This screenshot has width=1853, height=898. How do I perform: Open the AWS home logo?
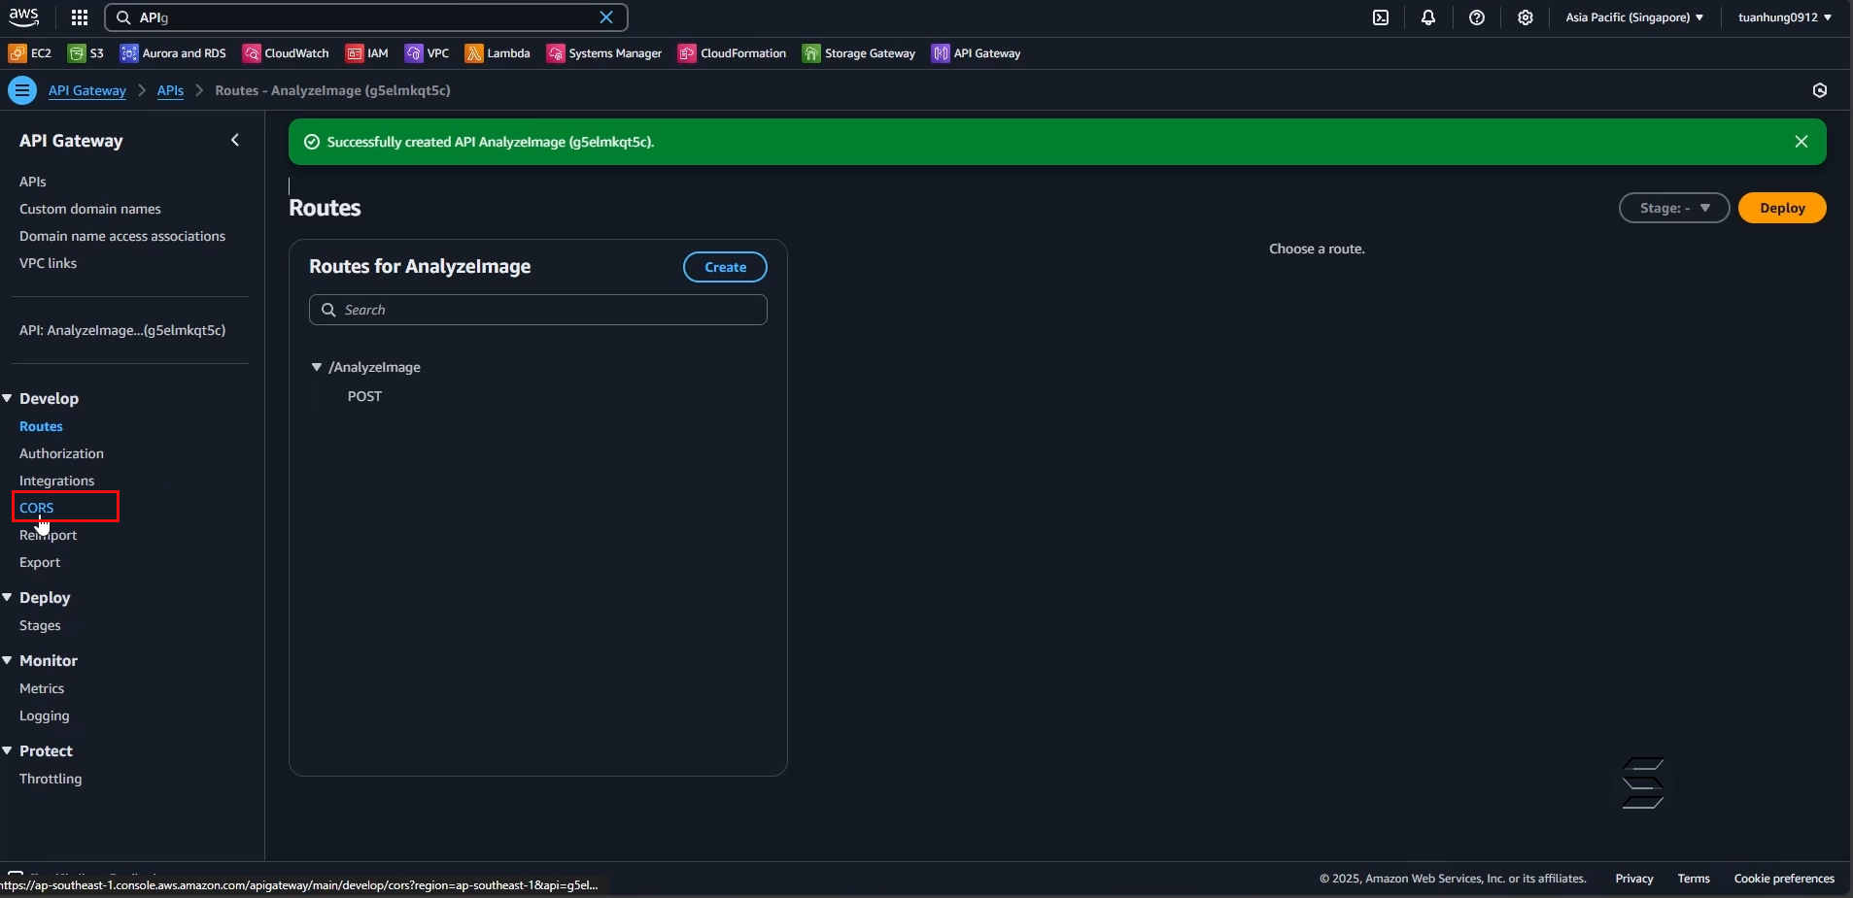pyautogui.click(x=24, y=17)
